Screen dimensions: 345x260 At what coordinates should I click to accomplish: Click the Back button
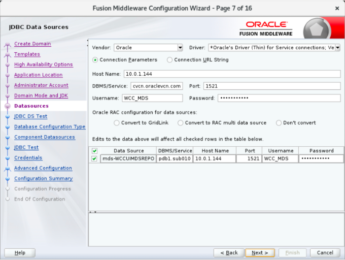[229, 253]
